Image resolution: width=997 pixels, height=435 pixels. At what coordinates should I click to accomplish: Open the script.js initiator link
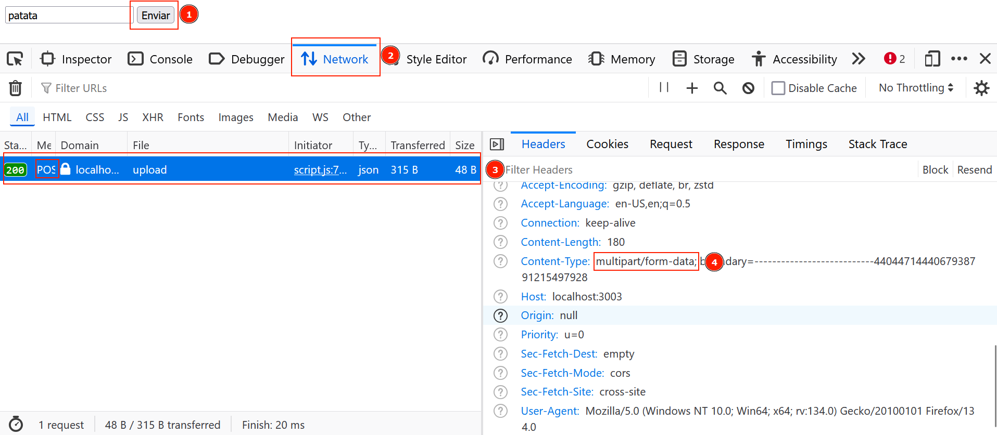[x=320, y=170]
